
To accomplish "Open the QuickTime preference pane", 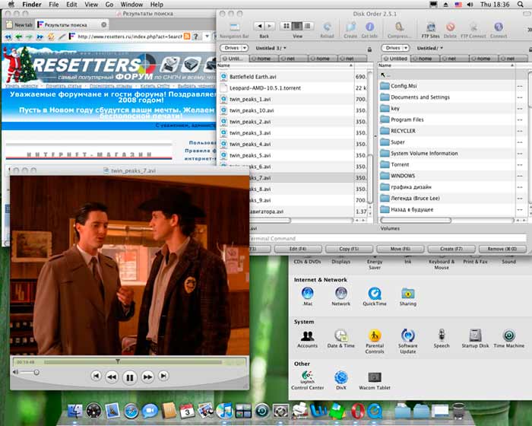I will (374, 296).
